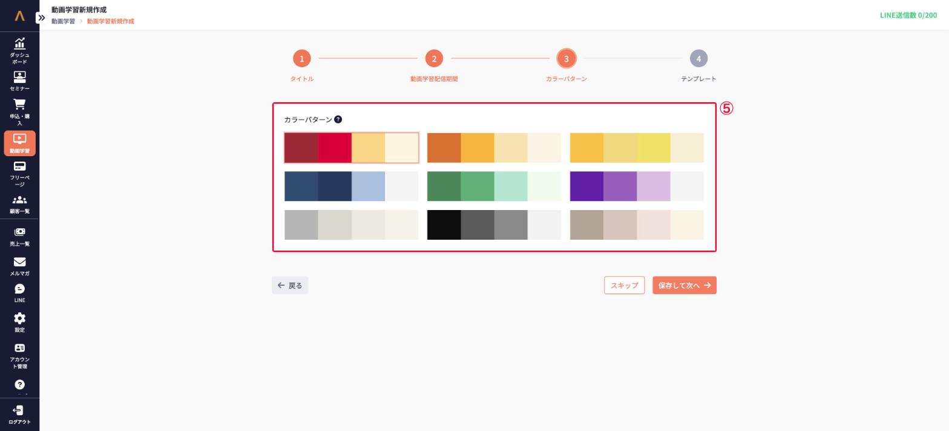Choose the red and cream color pattern
The width and height of the screenshot is (949, 431).
[352, 148]
